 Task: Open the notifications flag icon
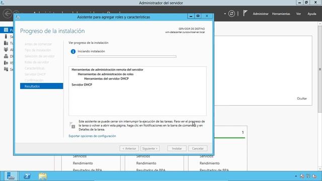pyautogui.click(x=245, y=14)
